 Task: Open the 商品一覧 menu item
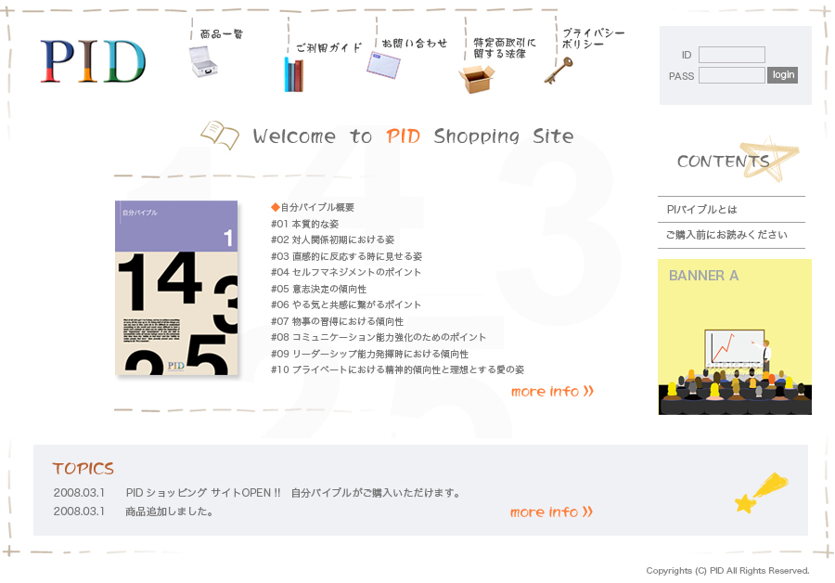pos(222,34)
